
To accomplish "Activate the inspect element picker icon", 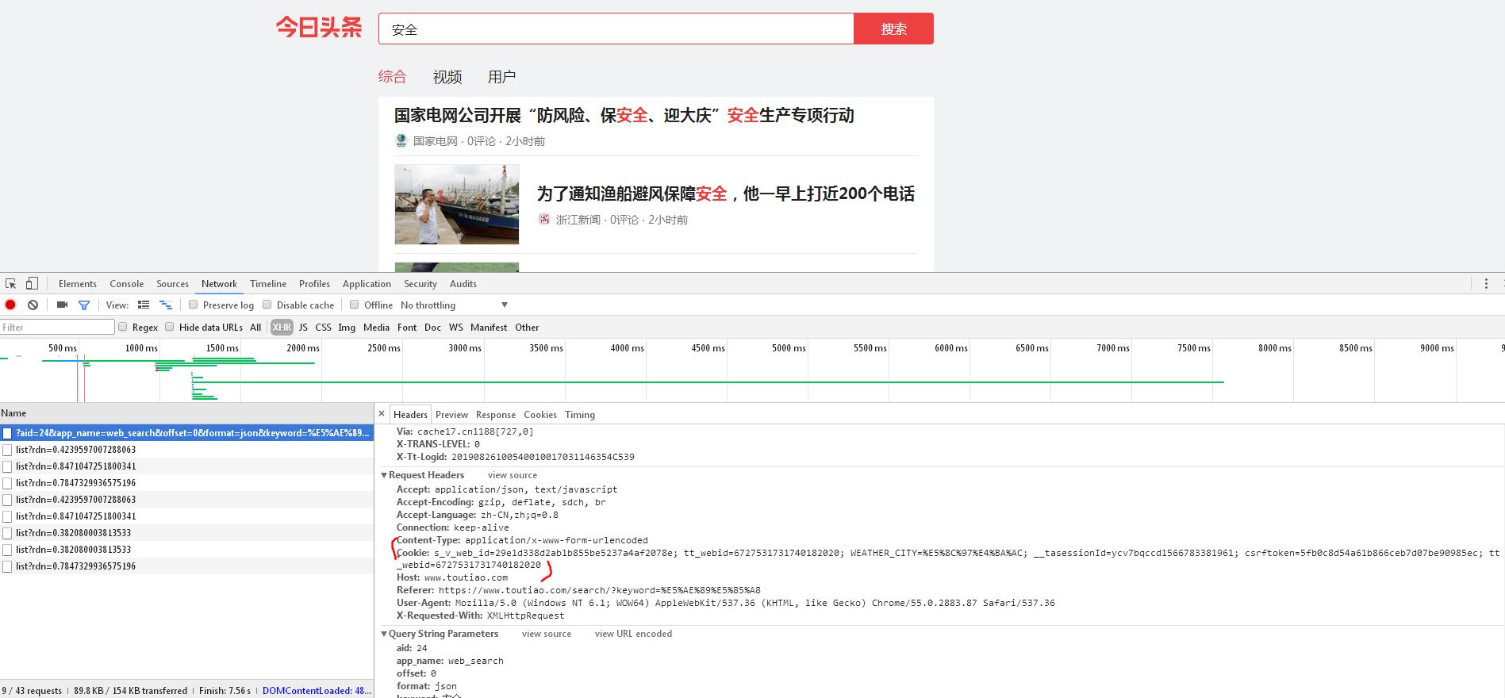I will click(x=11, y=284).
